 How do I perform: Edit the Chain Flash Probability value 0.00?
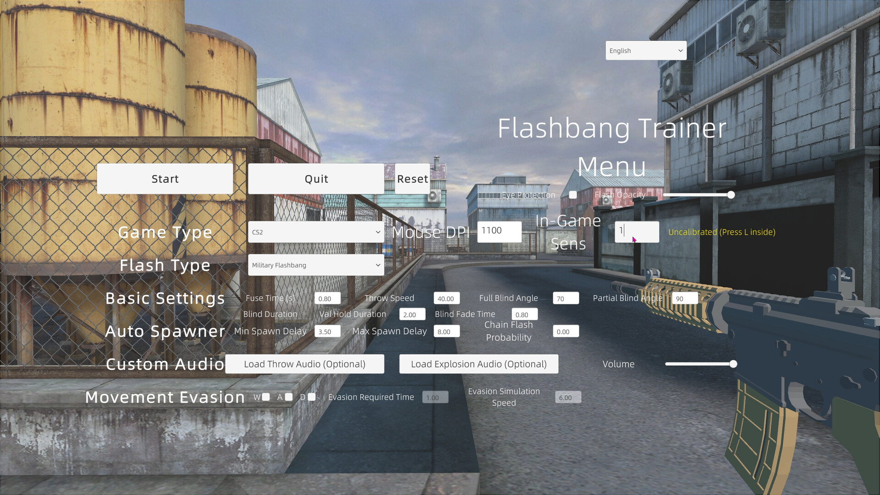coord(566,331)
